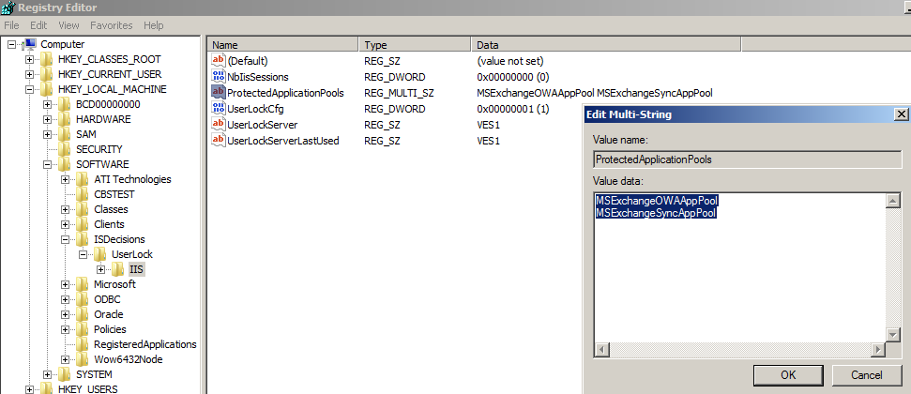
Task: Open the Help menu
Action: pos(153,25)
